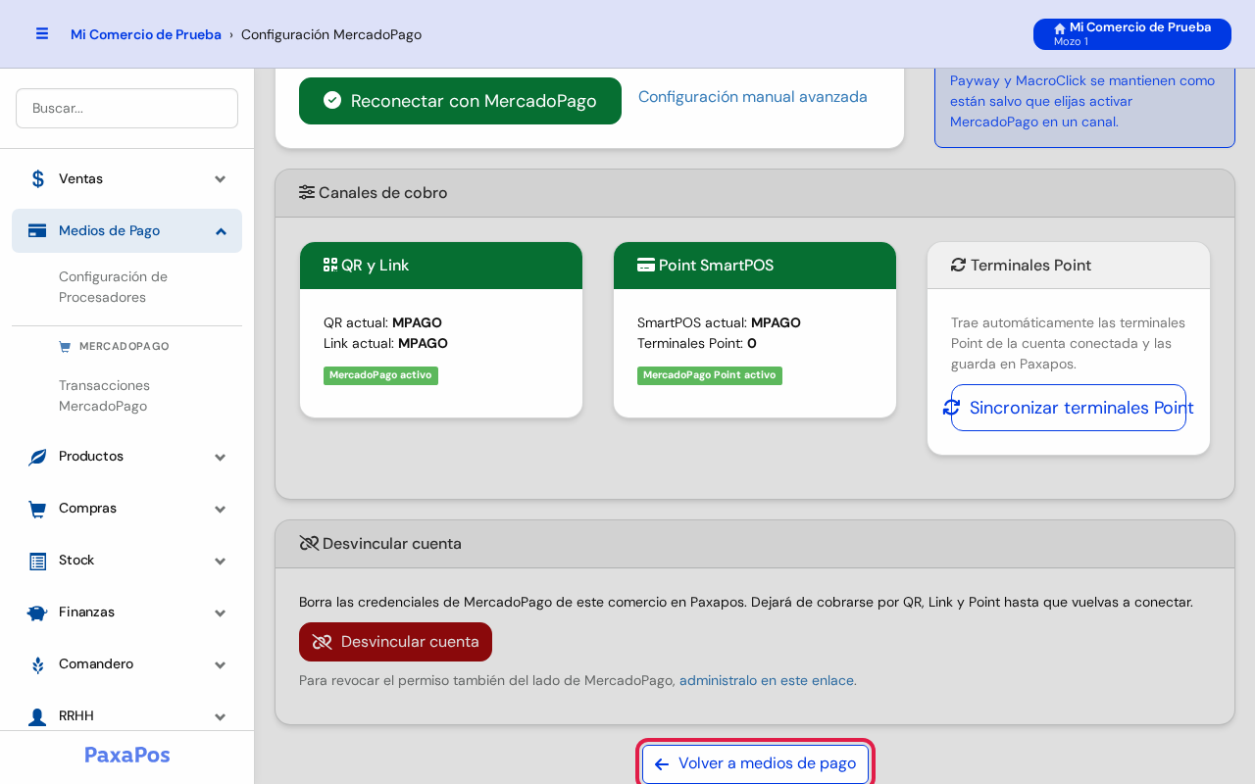This screenshot has width=1255, height=784.
Task: Click the Mi Comercio de Prueba Mozo 1 badge
Action: click(1132, 34)
